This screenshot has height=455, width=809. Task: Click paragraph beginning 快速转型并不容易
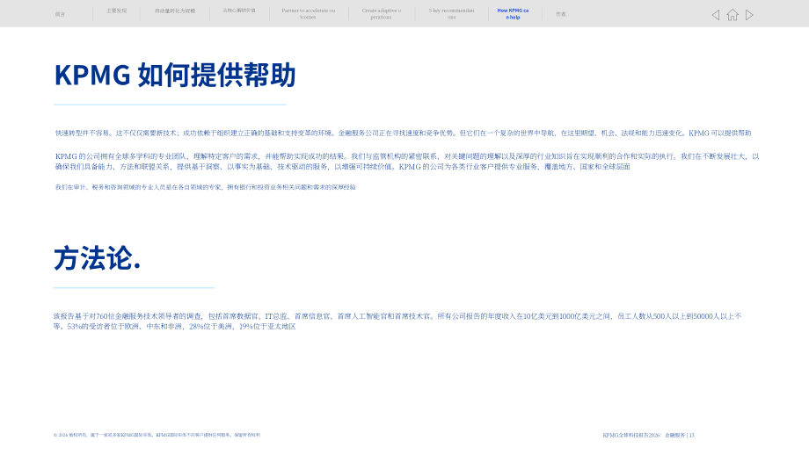(403, 133)
